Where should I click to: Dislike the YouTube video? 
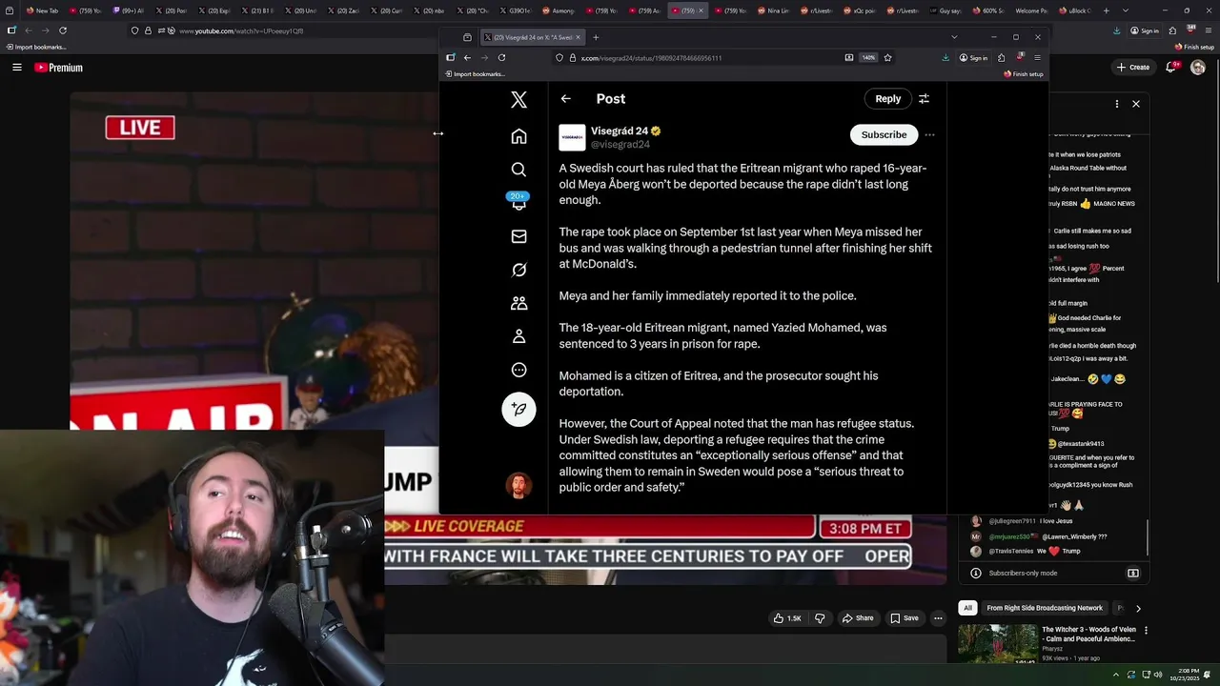820,618
